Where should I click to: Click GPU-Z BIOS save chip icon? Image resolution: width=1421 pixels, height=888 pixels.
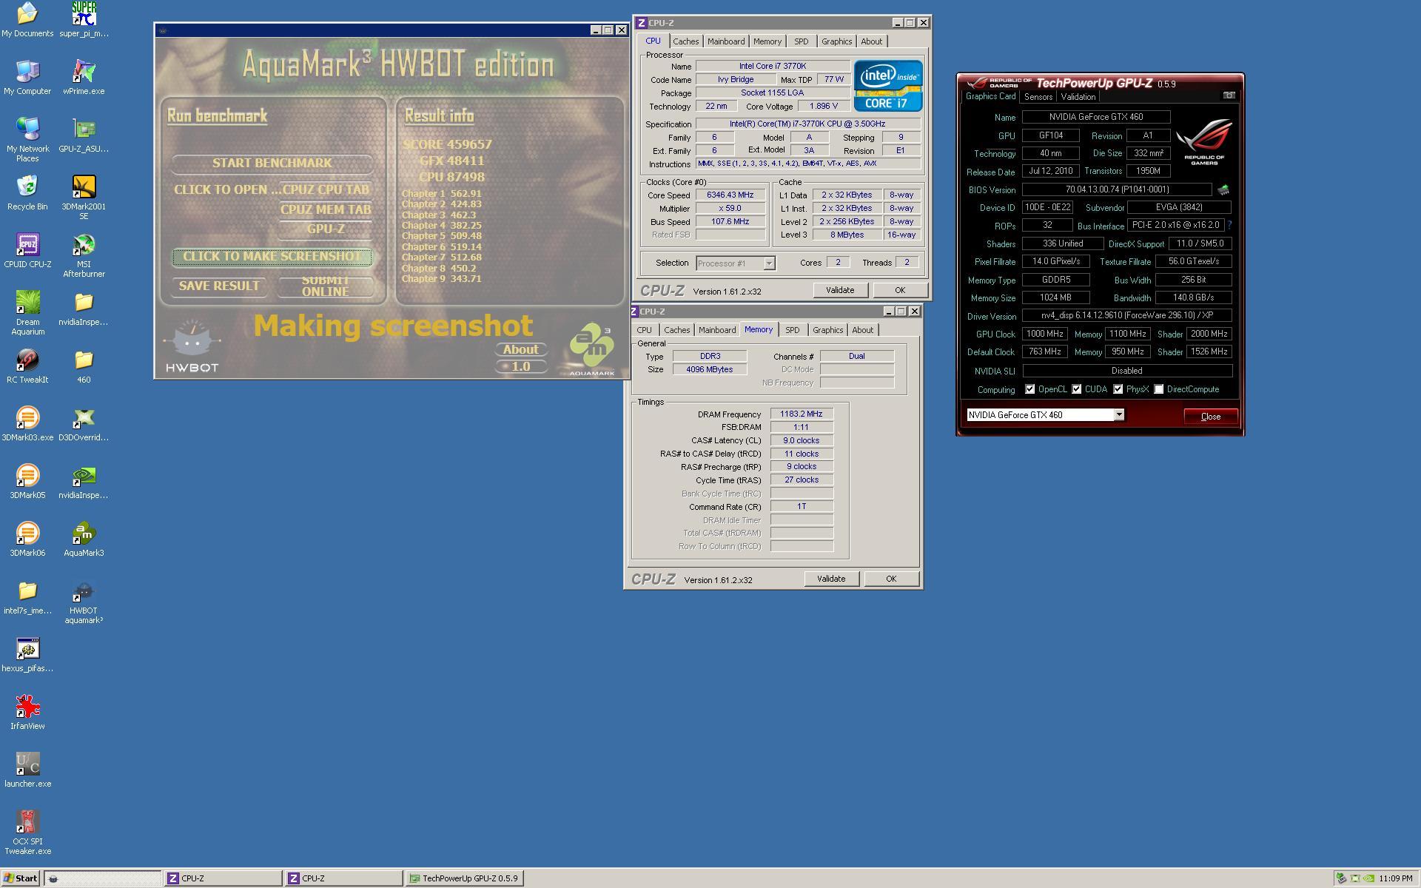pyautogui.click(x=1223, y=190)
